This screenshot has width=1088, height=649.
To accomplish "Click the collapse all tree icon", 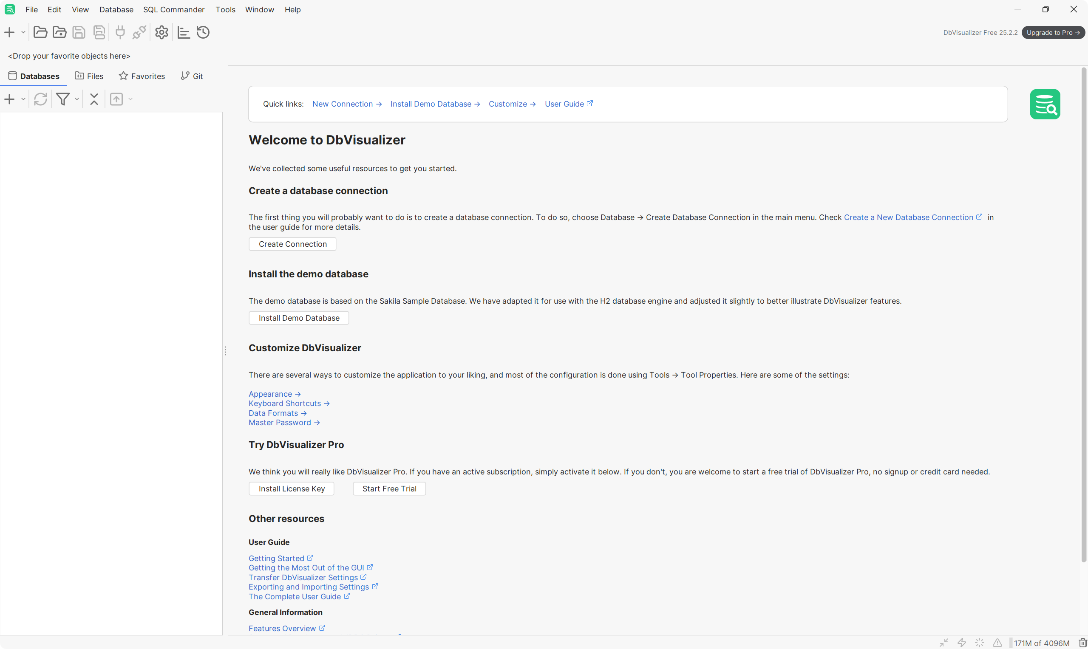I will pyautogui.click(x=94, y=99).
